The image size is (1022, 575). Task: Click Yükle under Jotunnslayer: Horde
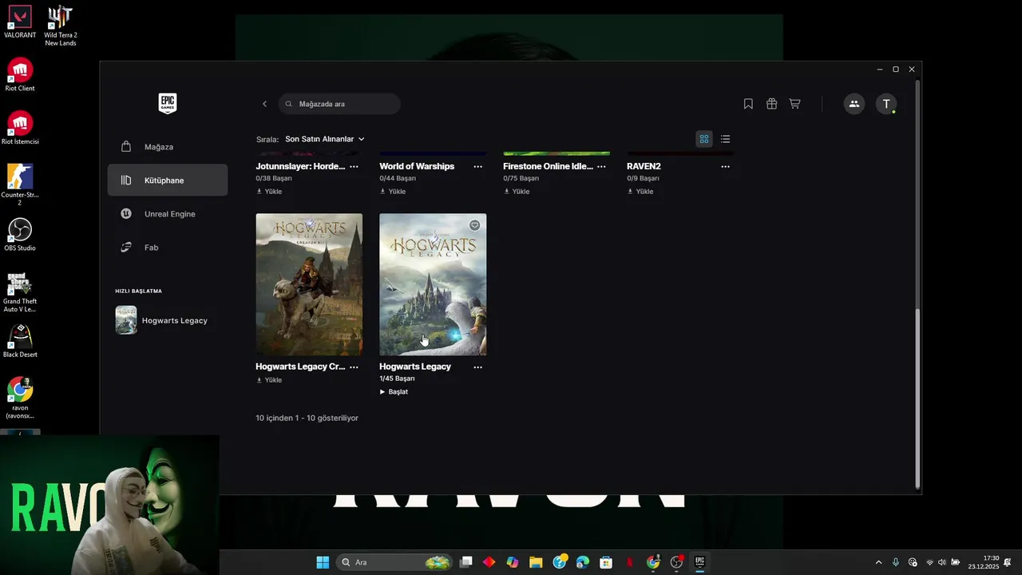pos(269,192)
